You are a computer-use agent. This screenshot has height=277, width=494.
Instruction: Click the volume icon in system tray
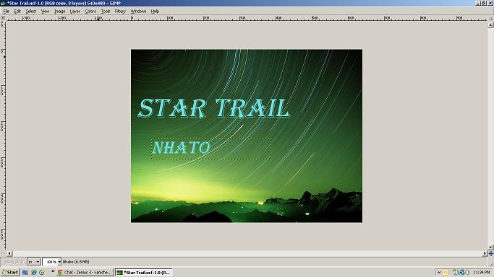click(467, 272)
